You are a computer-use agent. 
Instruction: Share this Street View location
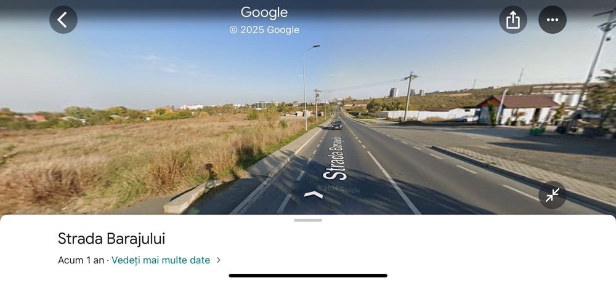pos(513,20)
